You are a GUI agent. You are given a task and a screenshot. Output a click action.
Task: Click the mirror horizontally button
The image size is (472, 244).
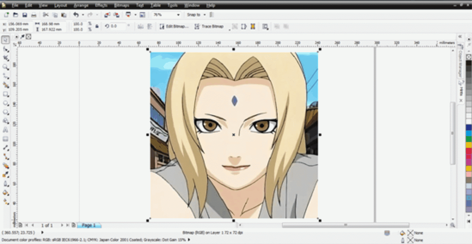point(140,27)
